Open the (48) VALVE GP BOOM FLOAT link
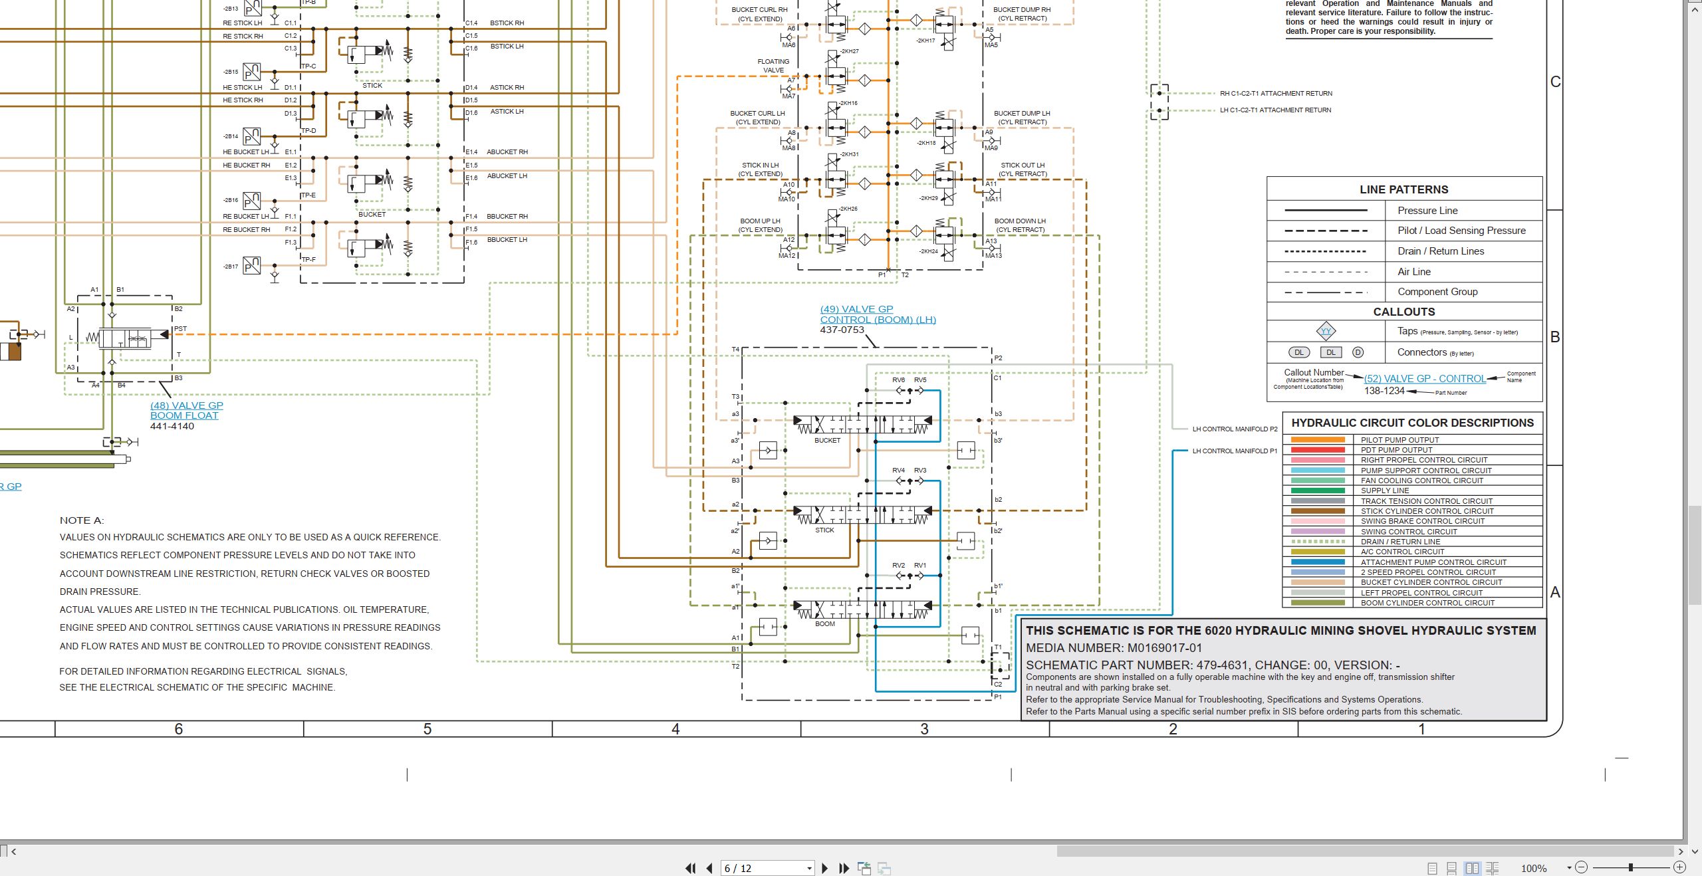 click(187, 410)
